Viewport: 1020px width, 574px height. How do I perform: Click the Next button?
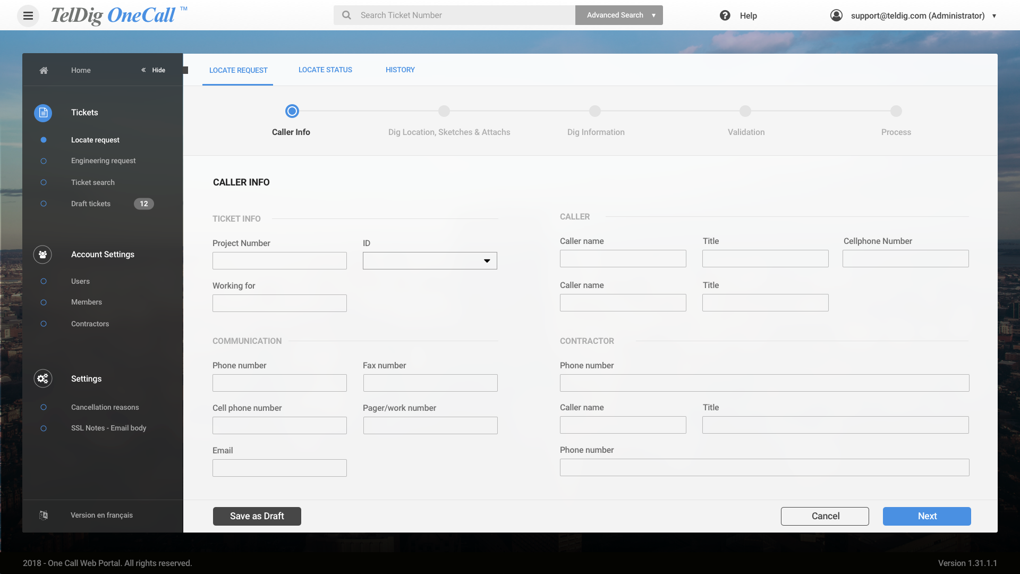926,516
